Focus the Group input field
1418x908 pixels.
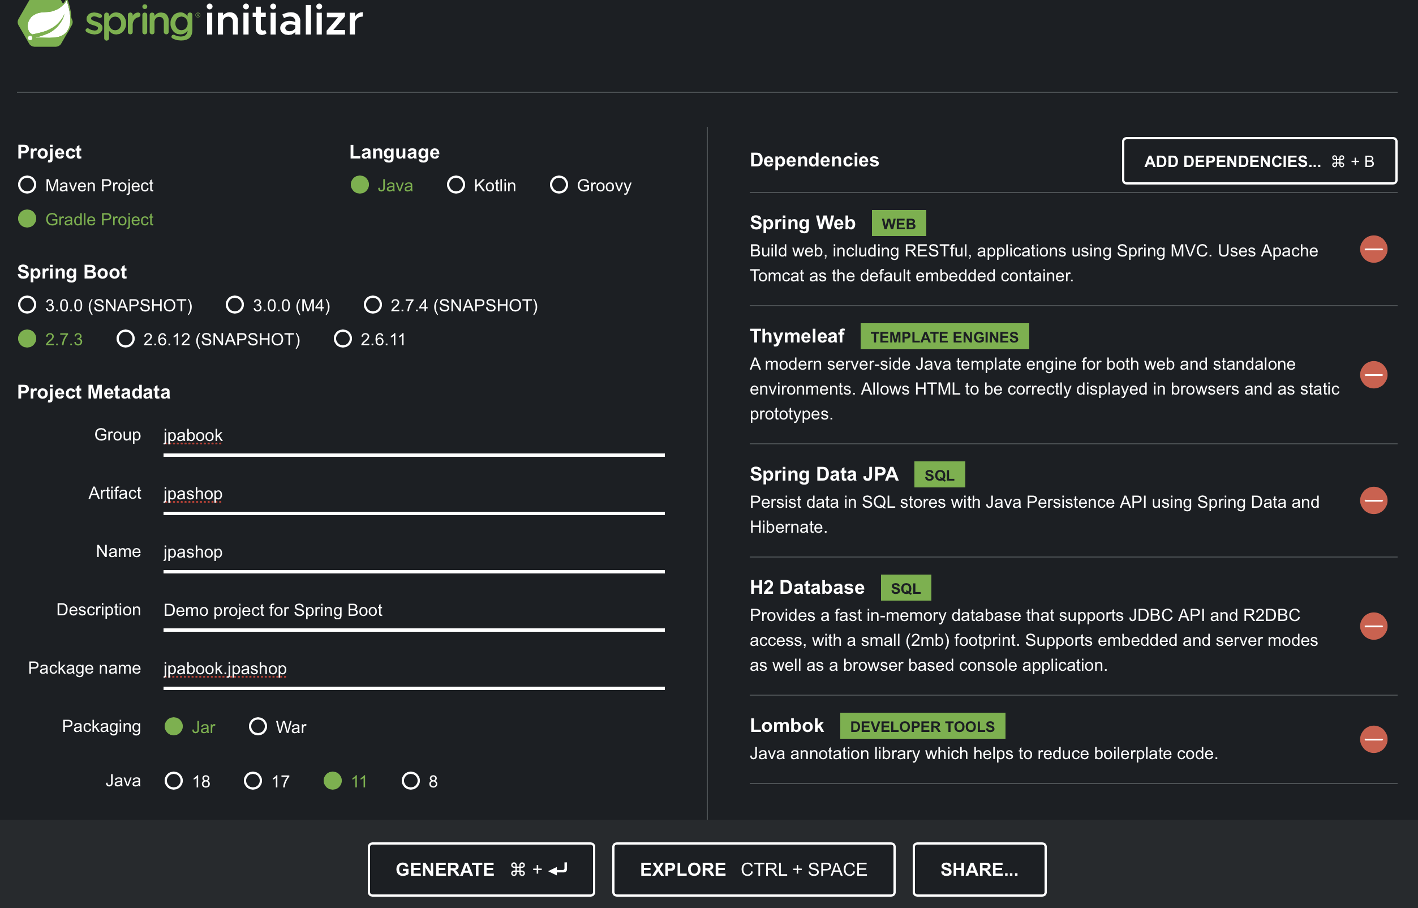coord(412,436)
